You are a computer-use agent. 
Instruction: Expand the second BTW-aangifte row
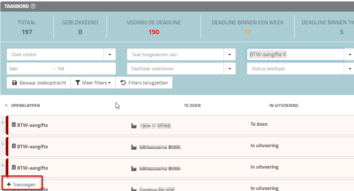(x=3, y=144)
